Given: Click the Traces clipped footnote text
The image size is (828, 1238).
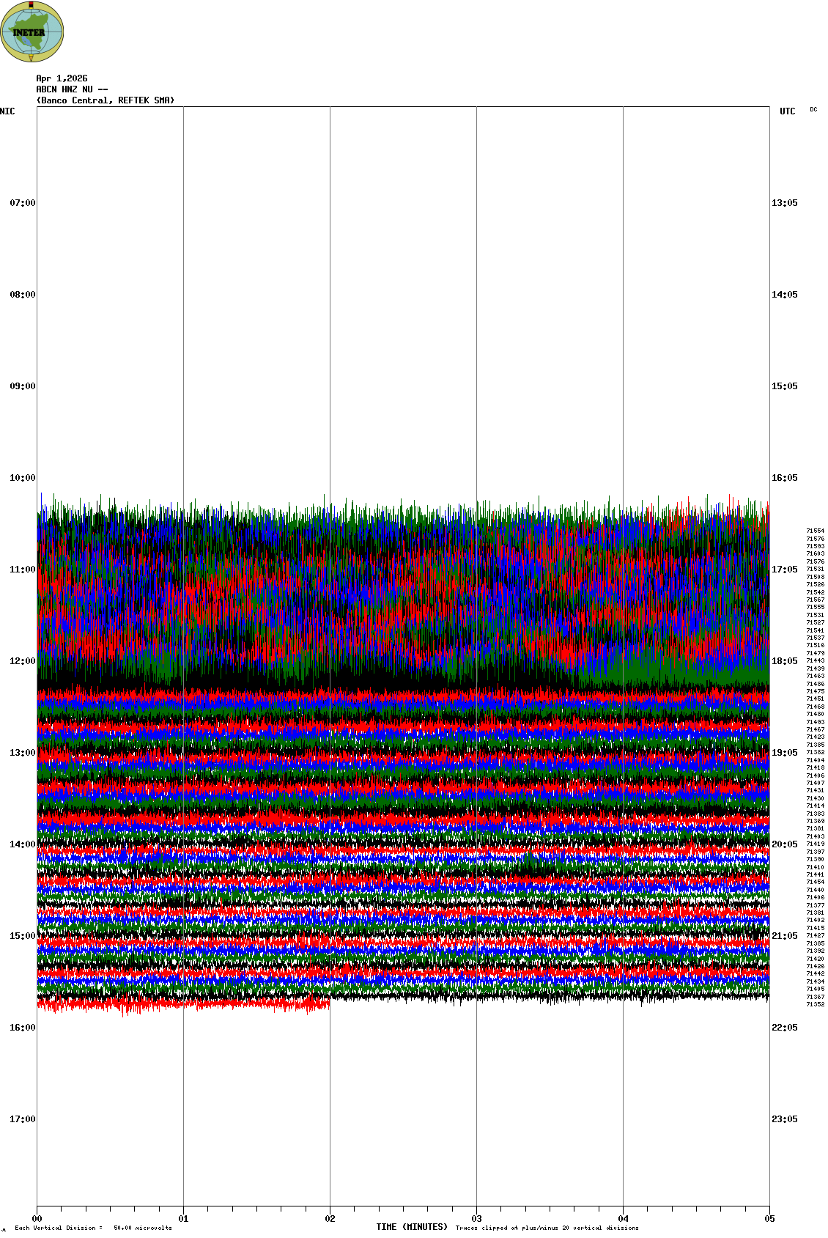Looking at the screenshot, I should click(x=547, y=1228).
